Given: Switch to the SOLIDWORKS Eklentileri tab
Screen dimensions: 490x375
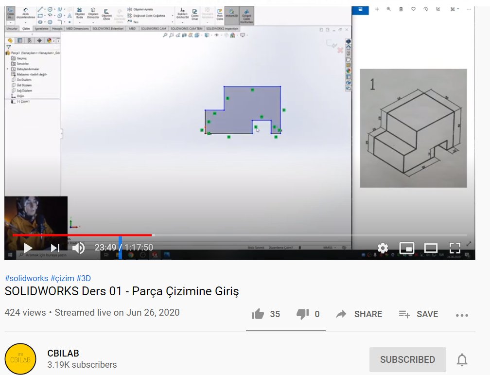Looking at the screenshot, I should pyautogui.click(x=108, y=29).
